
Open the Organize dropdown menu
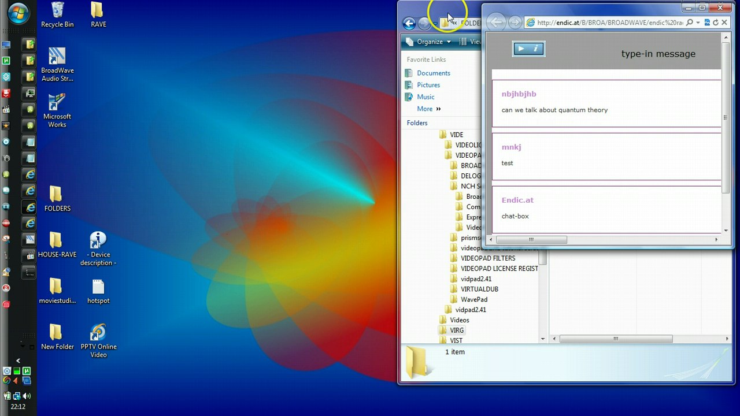pyautogui.click(x=428, y=42)
